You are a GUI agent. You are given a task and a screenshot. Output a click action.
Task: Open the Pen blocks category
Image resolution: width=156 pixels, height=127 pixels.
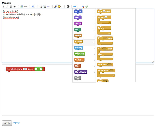(x=78, y=30)
